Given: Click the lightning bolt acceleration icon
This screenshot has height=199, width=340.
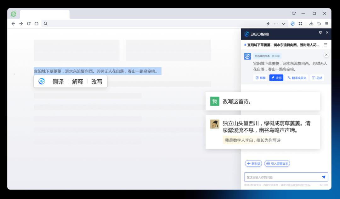Looking at the screenshot, I should tap(268, 24).
